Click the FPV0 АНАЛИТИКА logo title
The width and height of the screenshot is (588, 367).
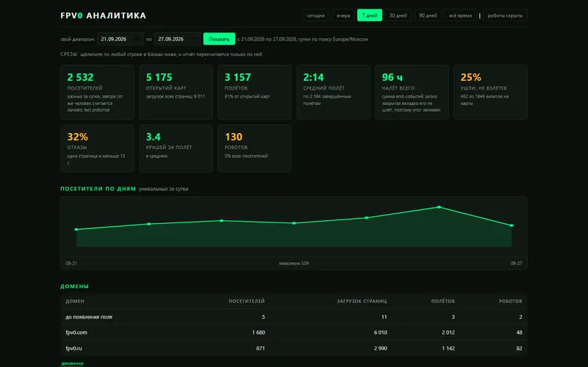coord(103,15)
